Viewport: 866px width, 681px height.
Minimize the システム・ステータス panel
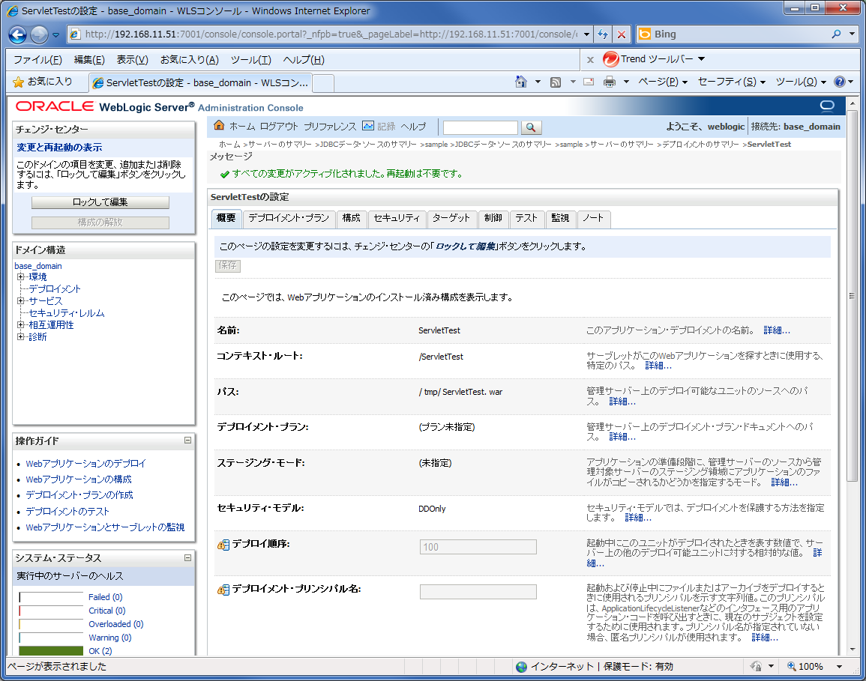coord(187,558)
